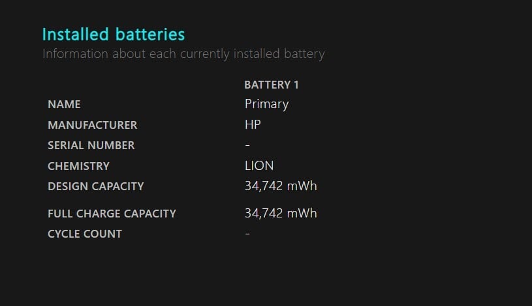Click the CHEMISTRY row label

[x=78, y=166]
